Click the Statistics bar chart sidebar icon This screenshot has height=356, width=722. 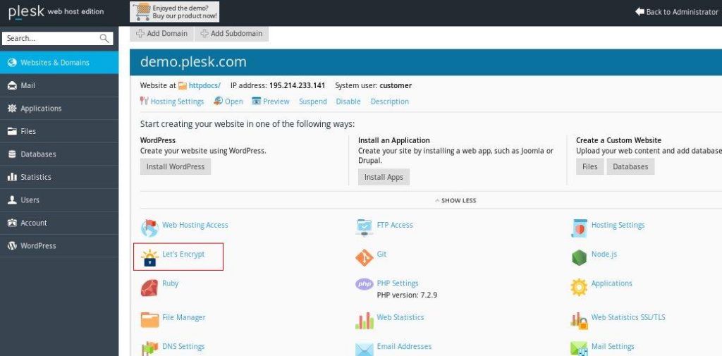13,177
